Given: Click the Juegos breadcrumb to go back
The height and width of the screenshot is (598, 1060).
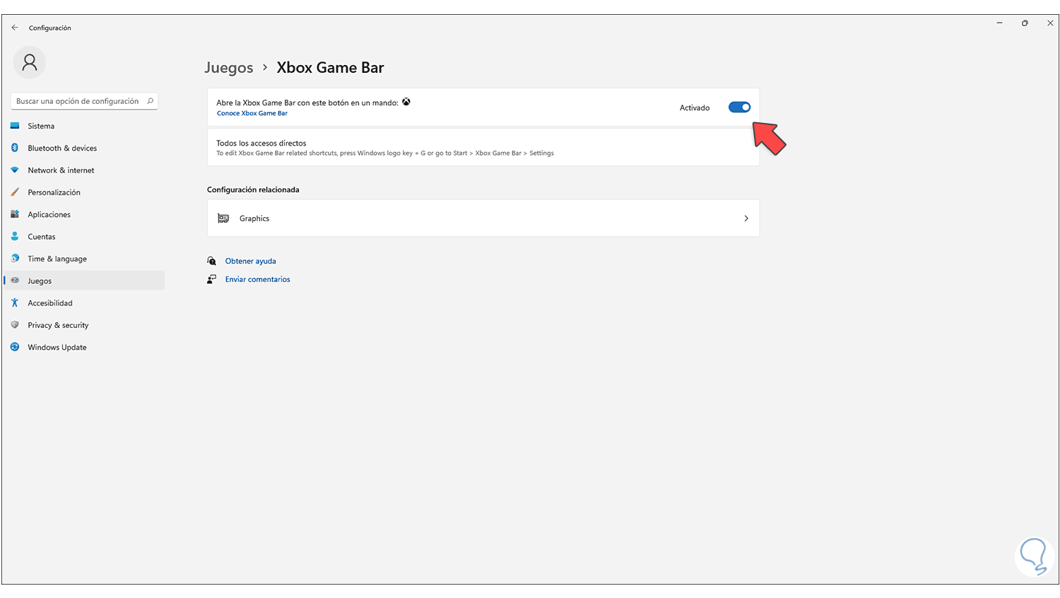Looking at the screenshot, I should click(229, 68).
